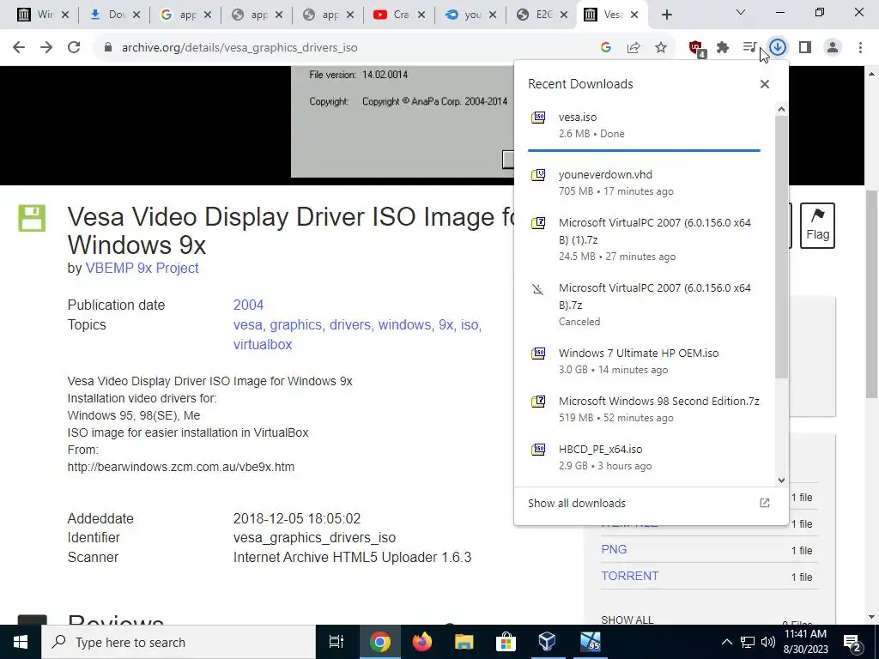
Task: Click the address bar URL
Action: (x=239, y=48)
